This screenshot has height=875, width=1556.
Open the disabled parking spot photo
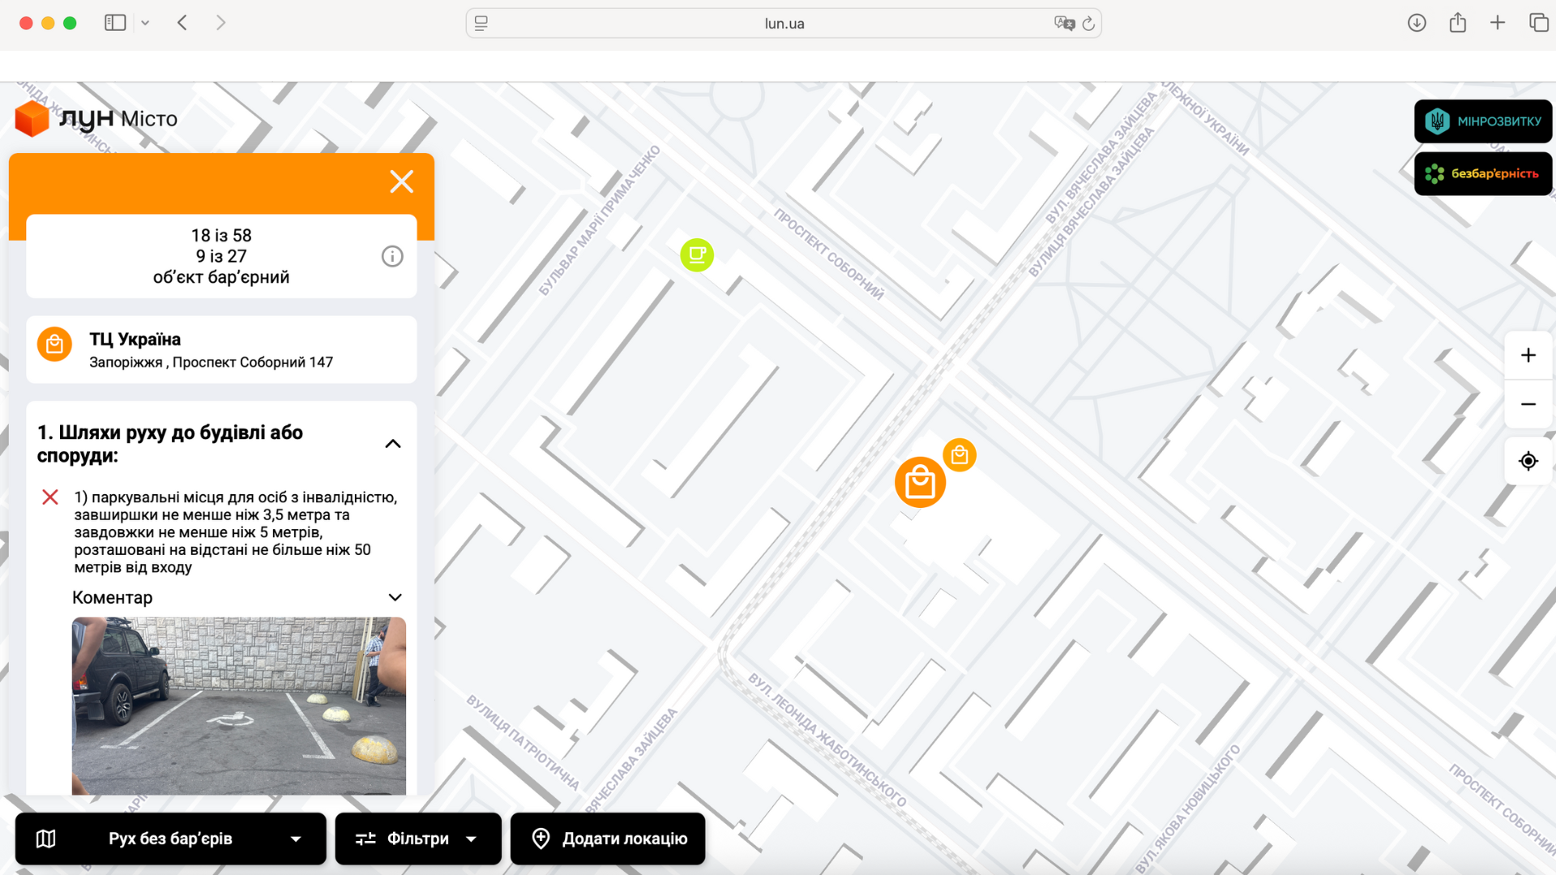tap(238, 705)
